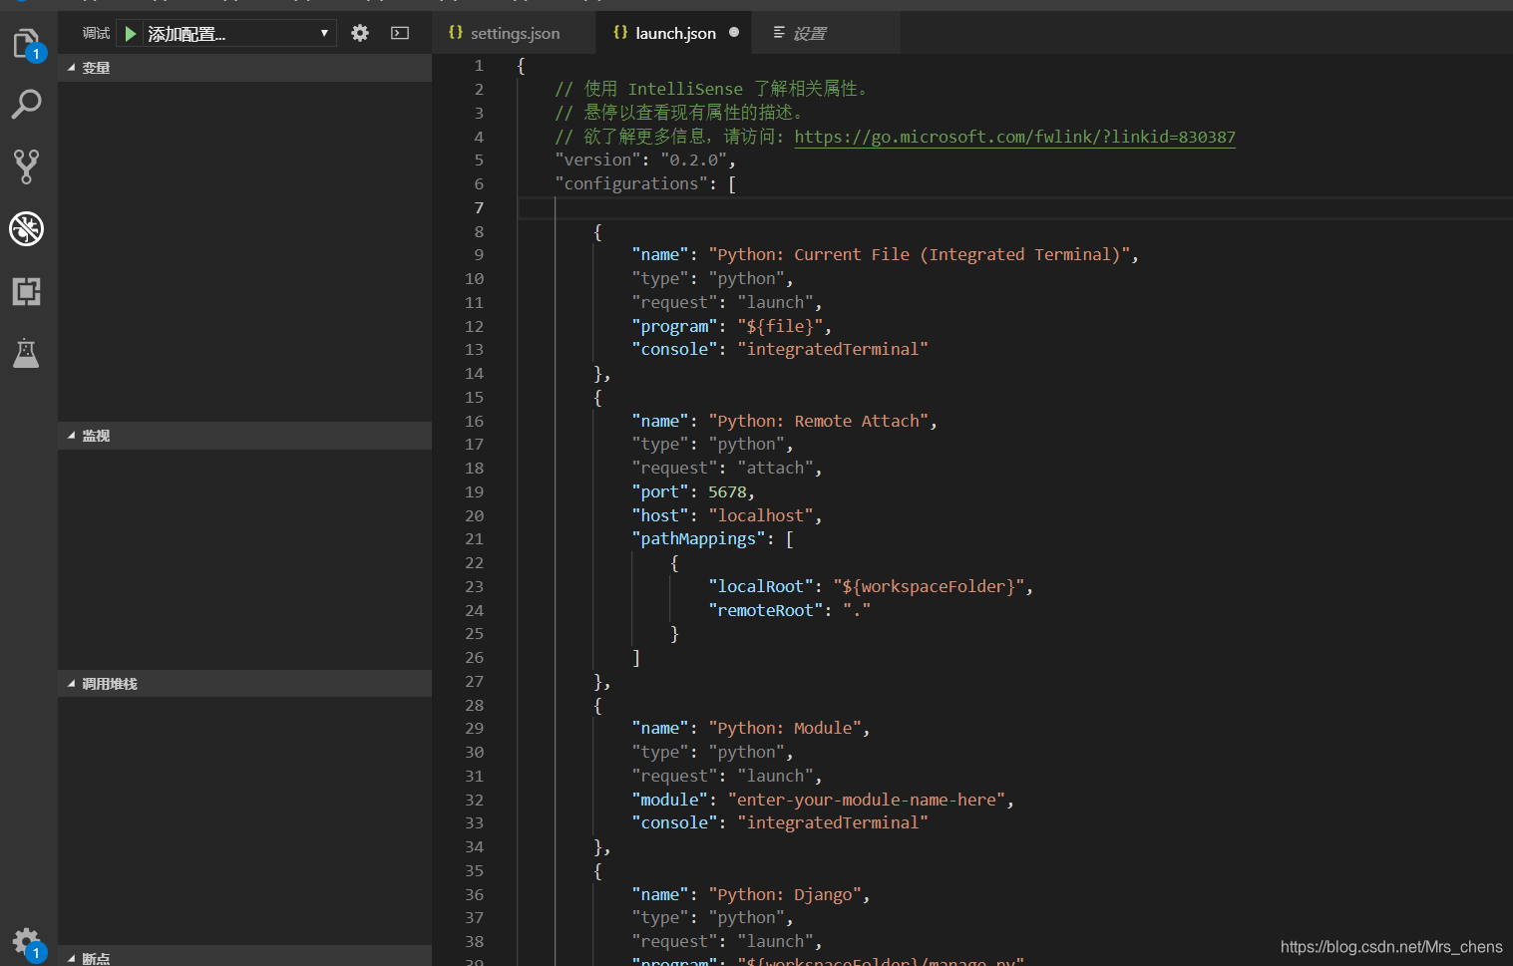
Task: Click the unsaved dot on launch.json tab
Action: pos(734,32)
